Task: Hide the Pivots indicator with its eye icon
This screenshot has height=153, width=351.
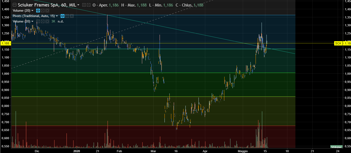Action: (62, 16)
